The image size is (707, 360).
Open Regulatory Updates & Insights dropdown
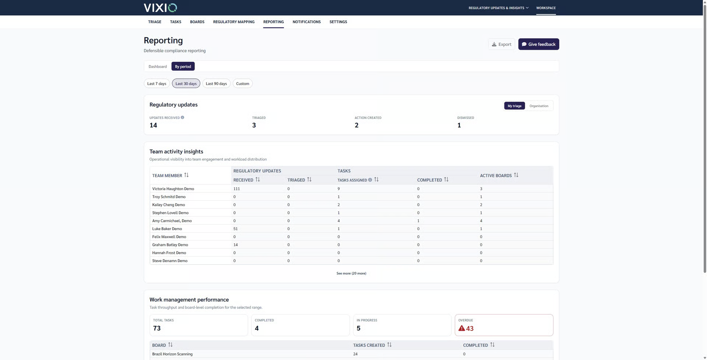(x=499, y=8)
